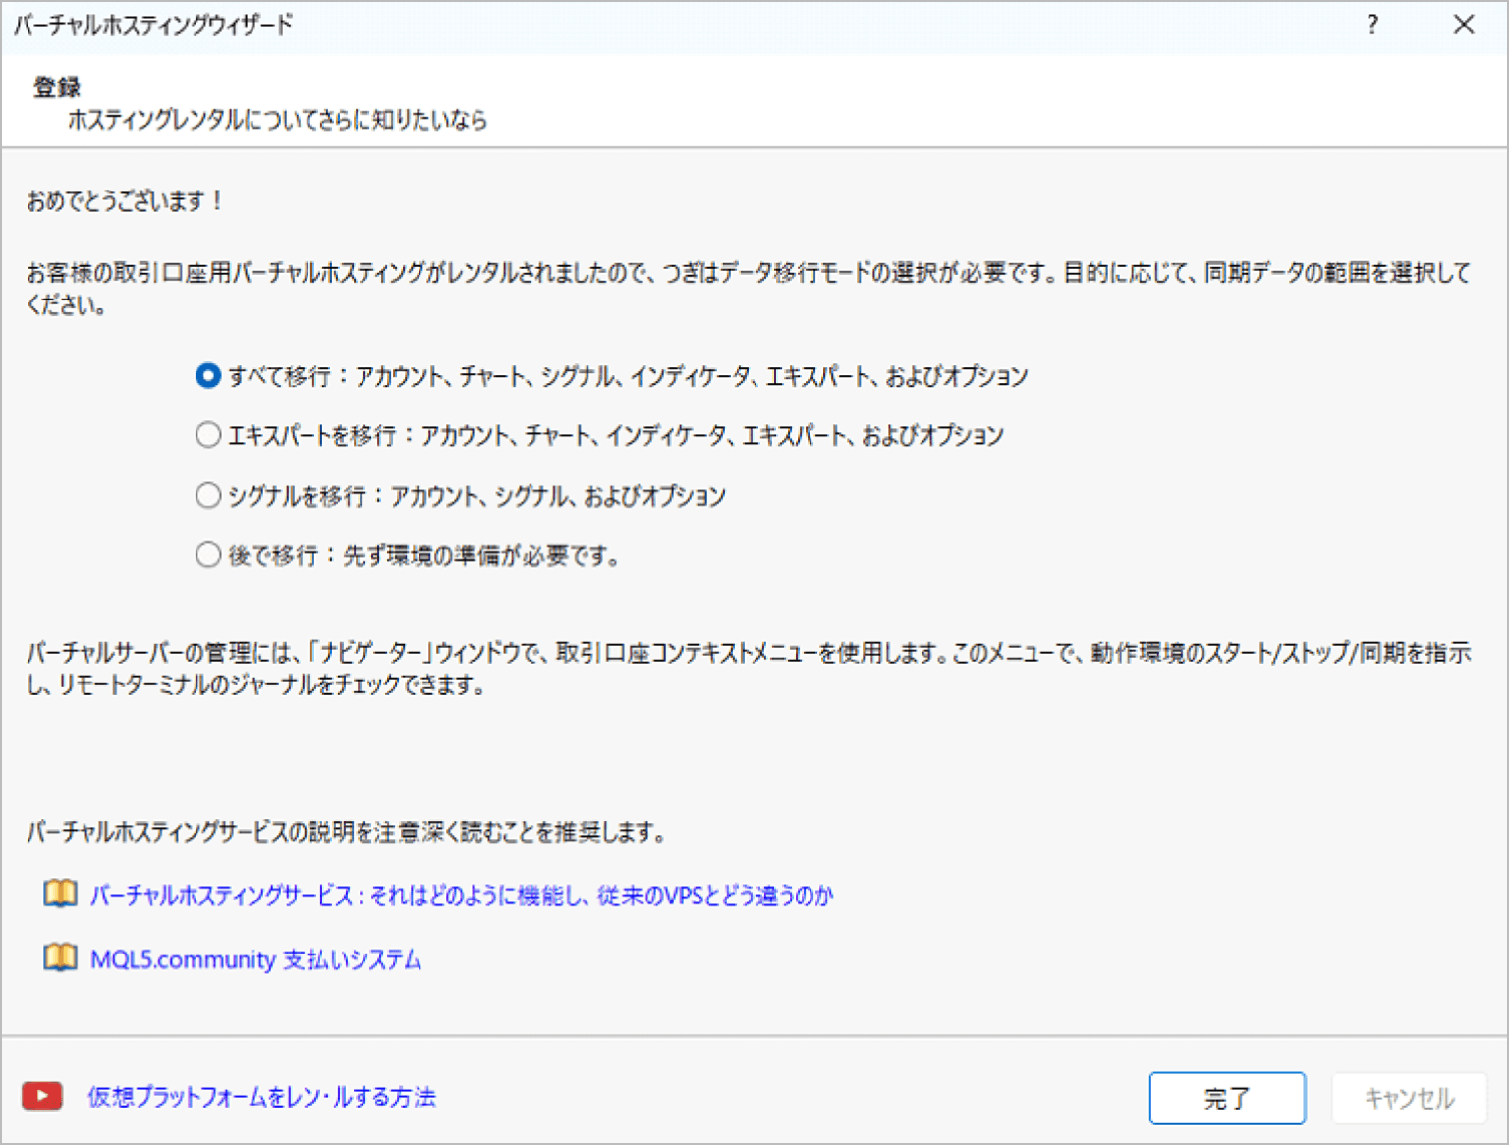
Task: Click the ホスティングレンタルについてさらに知りたいなら subtitle
Action: (x=275, y=120)
